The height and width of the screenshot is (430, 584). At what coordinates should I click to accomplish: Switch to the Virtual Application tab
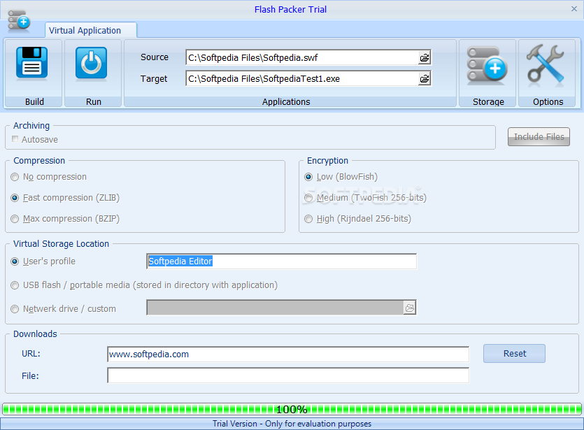point(90,31)
